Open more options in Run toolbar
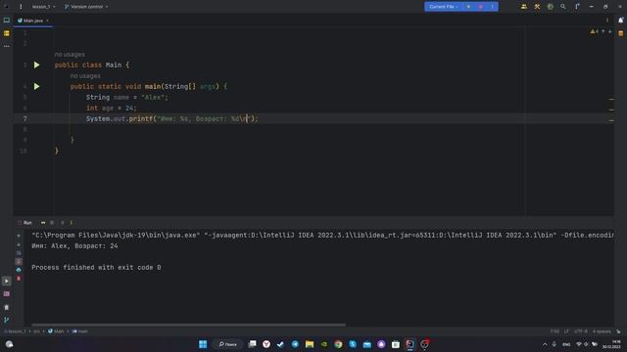Viewport: 627px width, 352px height. click(x=72, y=223)
